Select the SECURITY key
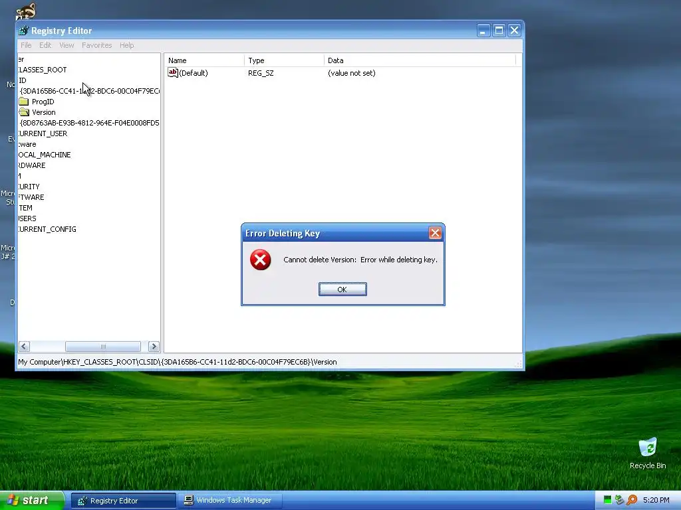This screenshot has width=681, height=510. tap(29, 187)
